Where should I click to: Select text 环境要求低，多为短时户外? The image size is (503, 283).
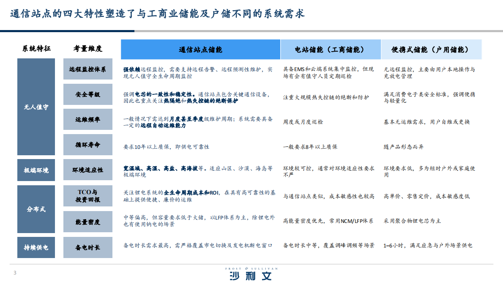(x=429, y=172)
